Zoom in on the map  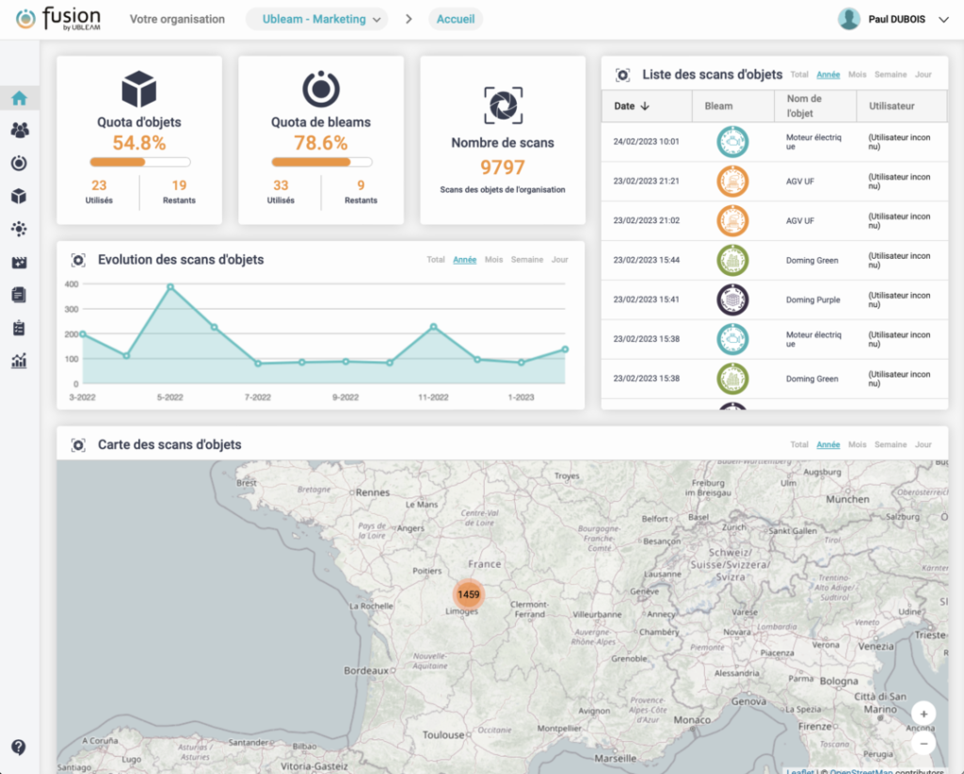(924, 714)
